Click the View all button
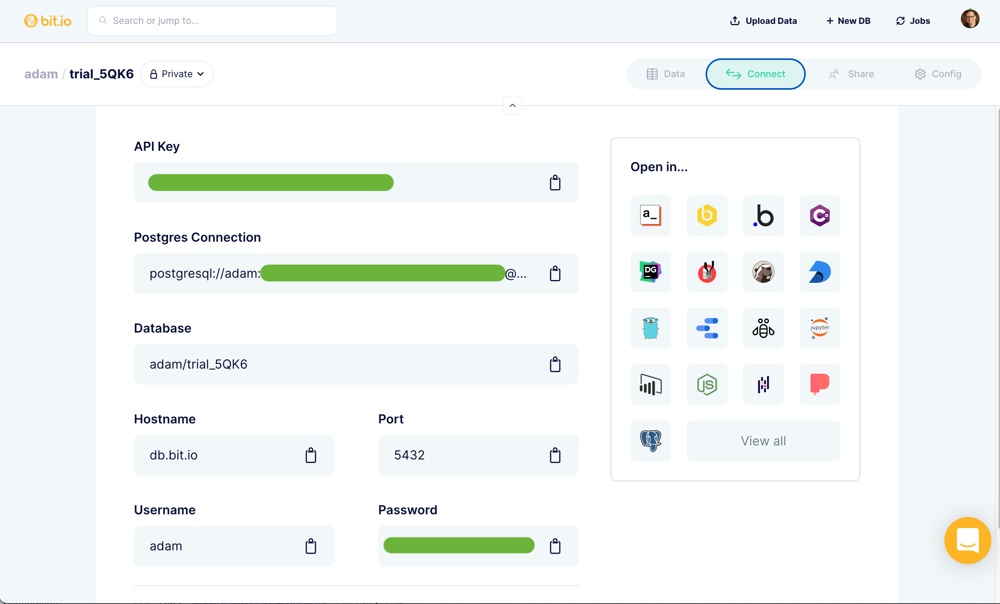 [764, 441]
